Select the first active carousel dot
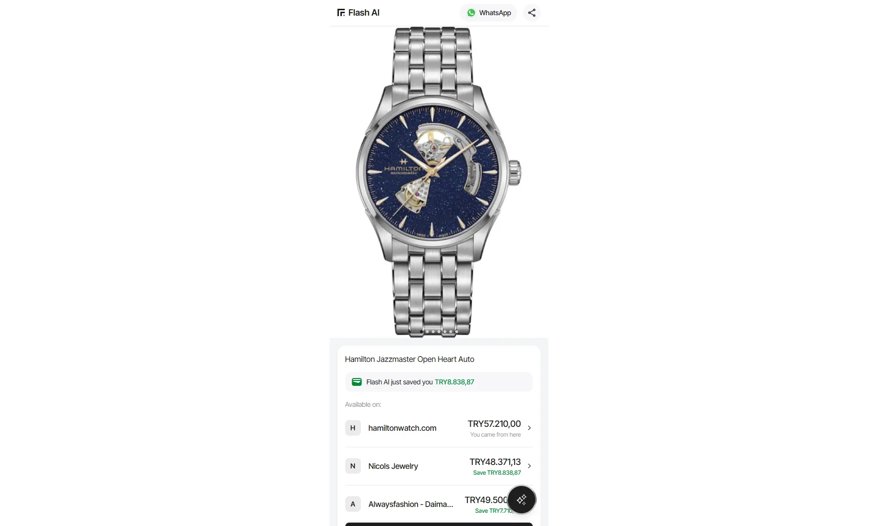 [x=421, y=332]
